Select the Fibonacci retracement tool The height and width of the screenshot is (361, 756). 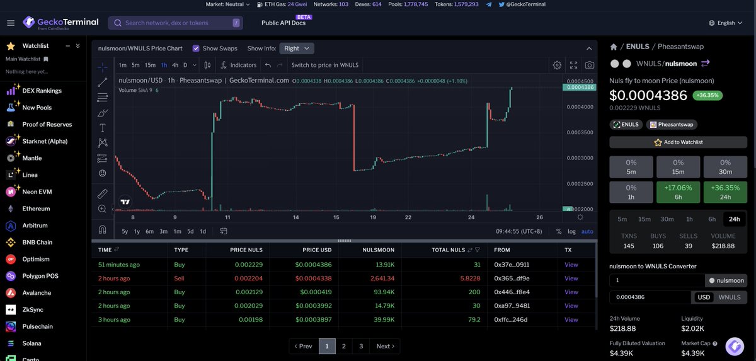coord(103,98)
